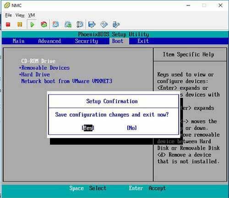The width and height of the screenshot is (229, 198).
Task: Click the Setup Confirmation dialog title
Action: point(112,101)
